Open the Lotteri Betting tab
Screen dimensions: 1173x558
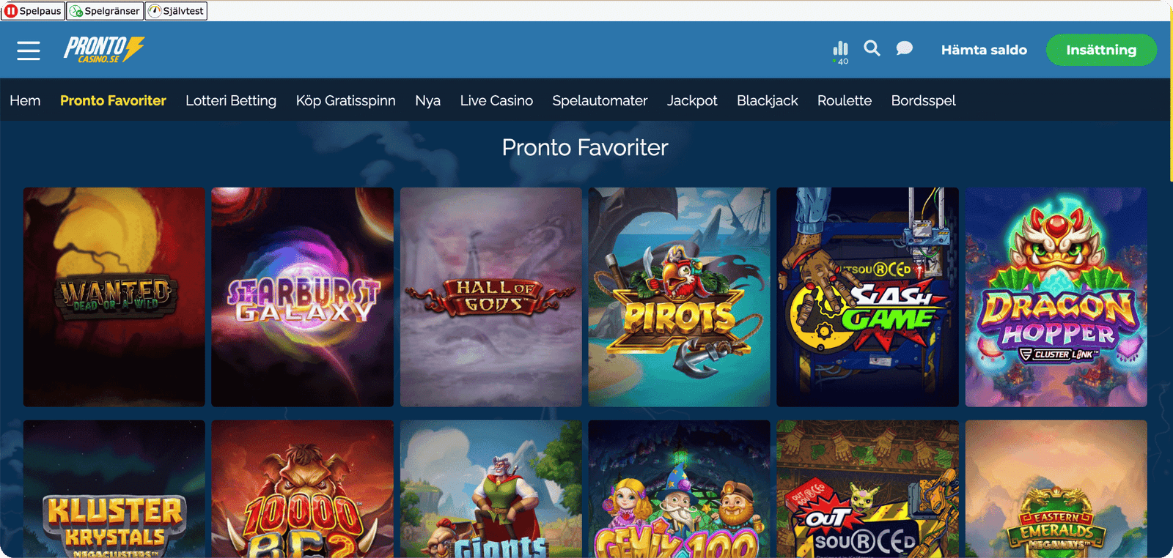tap(231, 100)
